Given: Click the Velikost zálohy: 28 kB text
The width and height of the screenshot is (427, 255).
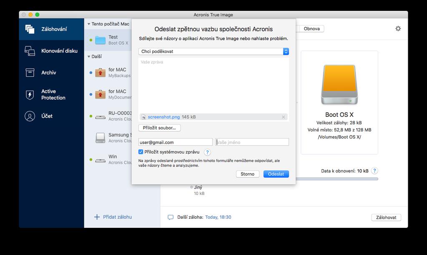Looking at the screenshot, I should [339, 123].
